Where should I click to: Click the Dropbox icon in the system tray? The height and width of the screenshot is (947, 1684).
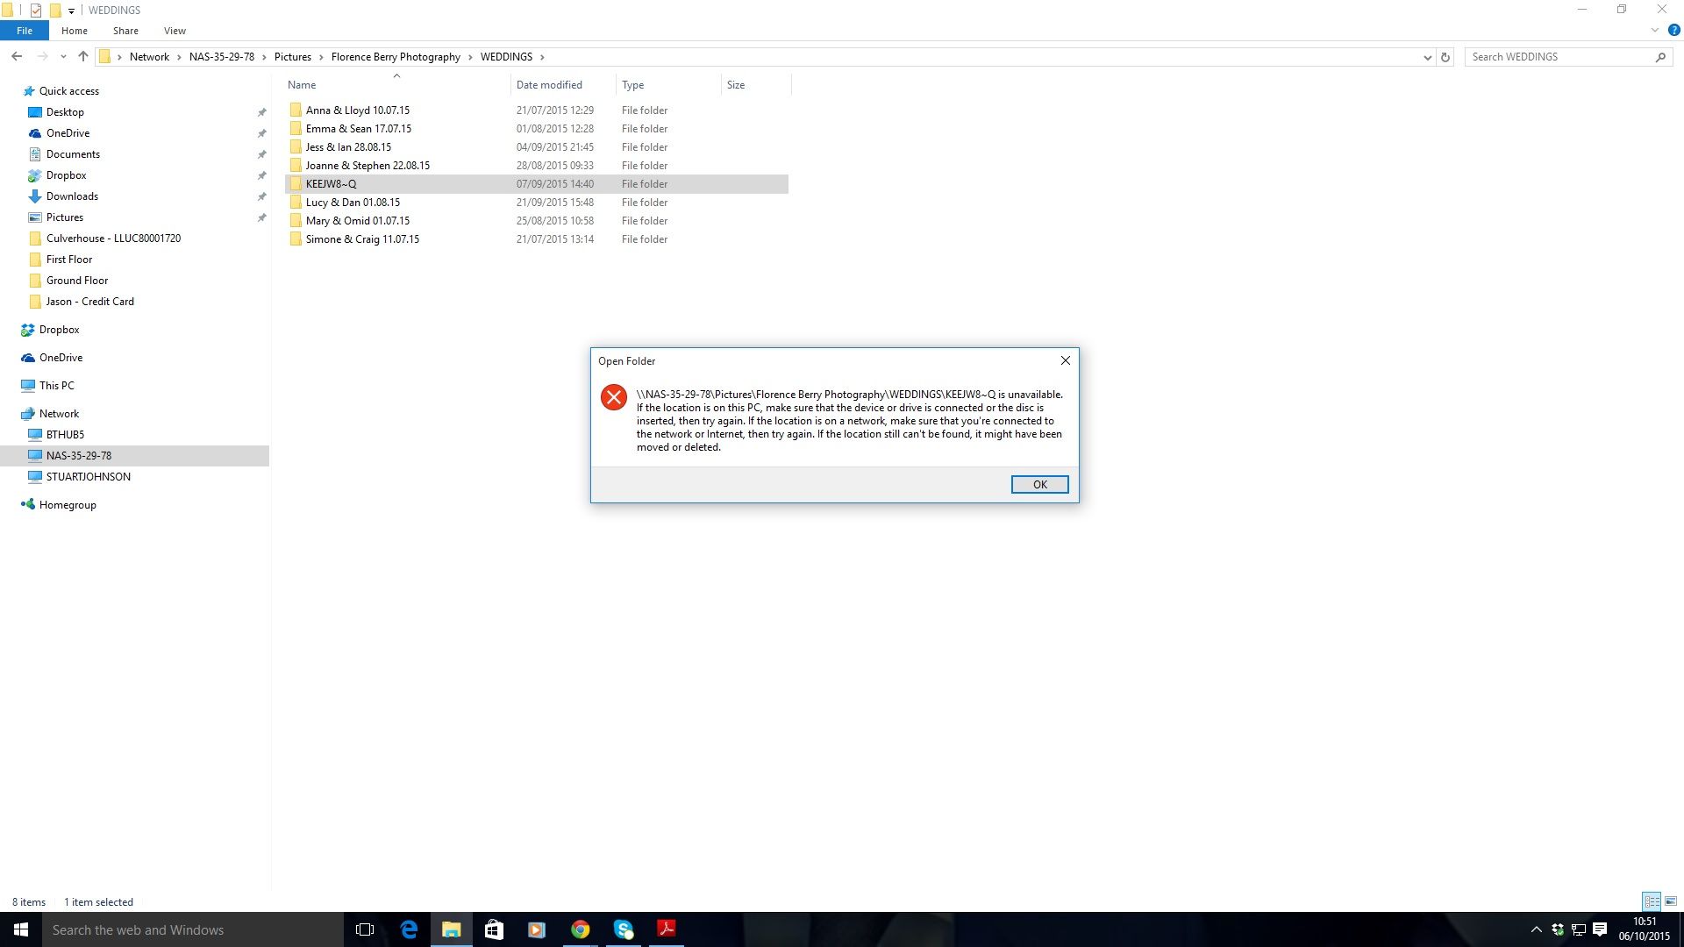pos(1559,929)
